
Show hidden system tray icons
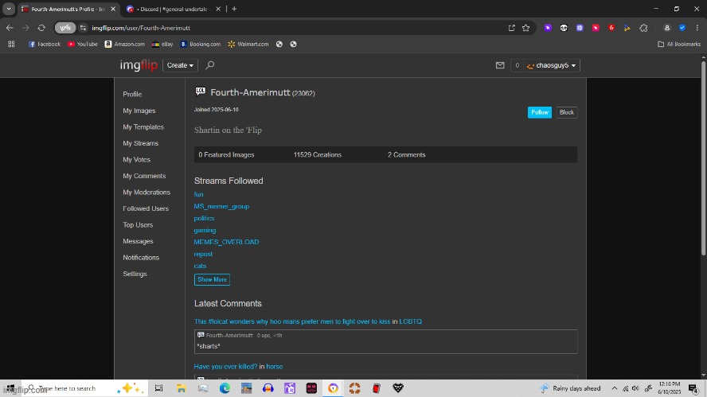(614, 388)
